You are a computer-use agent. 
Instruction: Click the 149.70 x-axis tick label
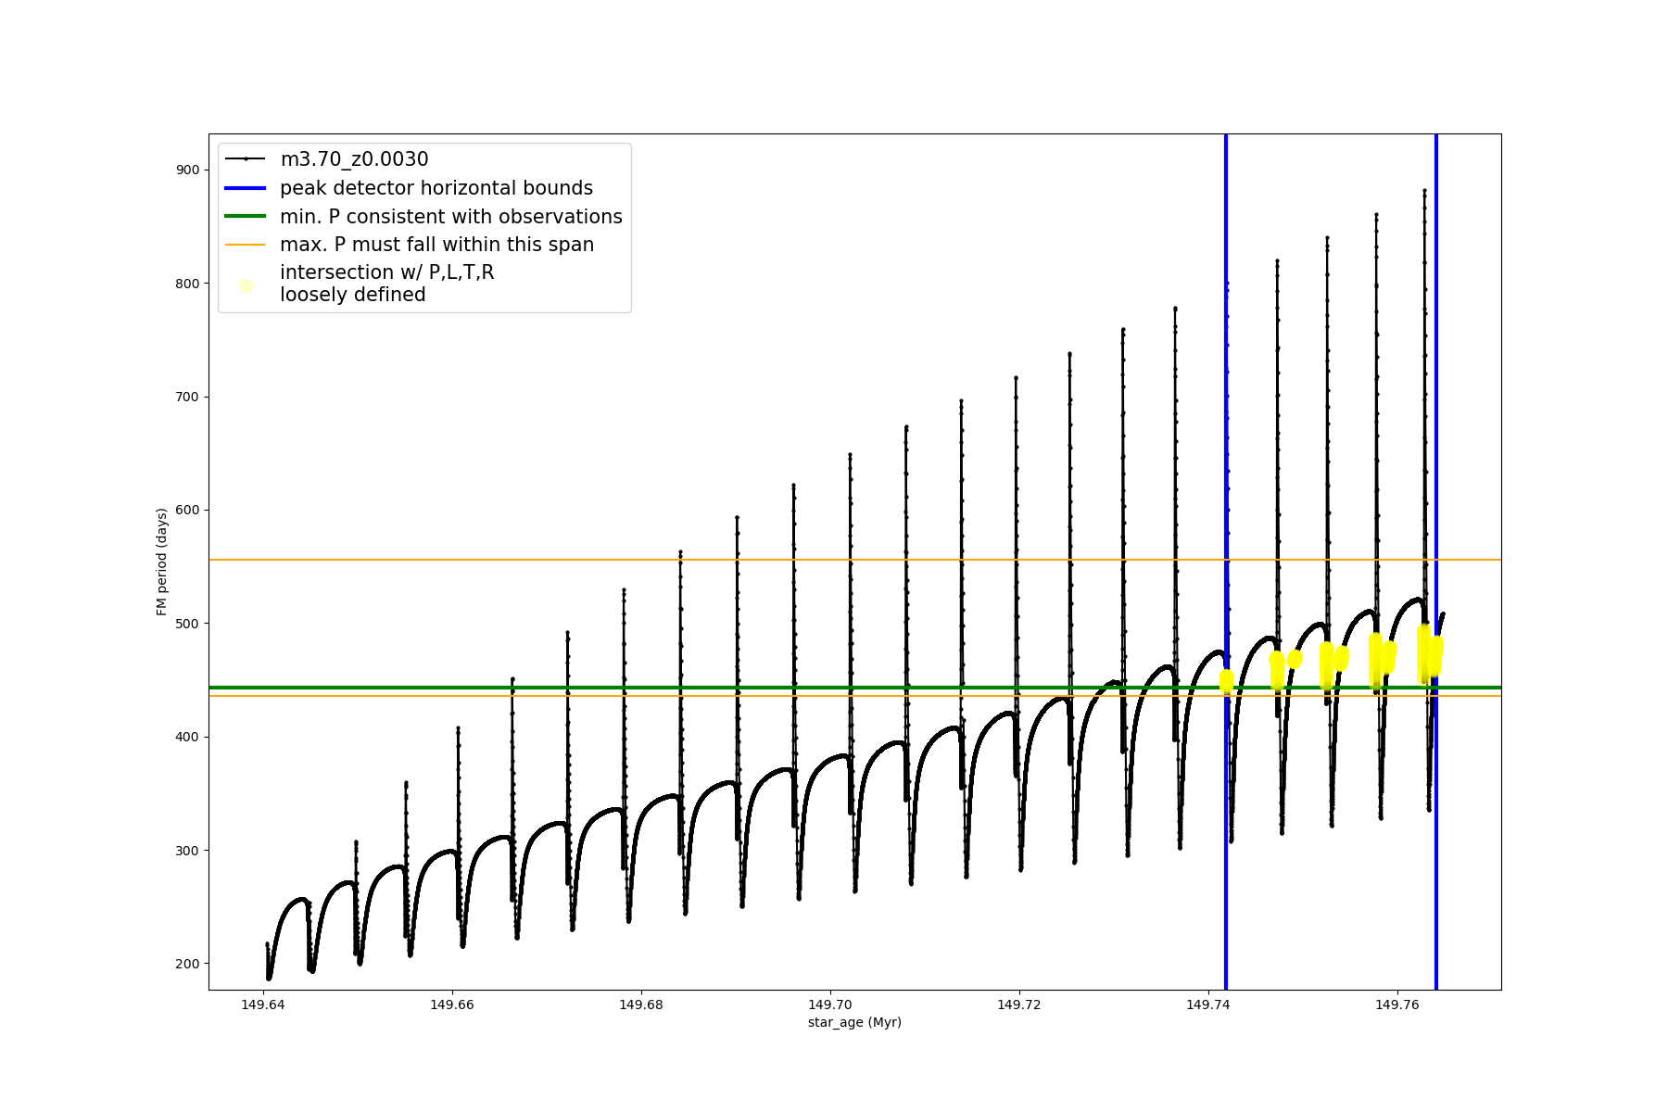830,1005
